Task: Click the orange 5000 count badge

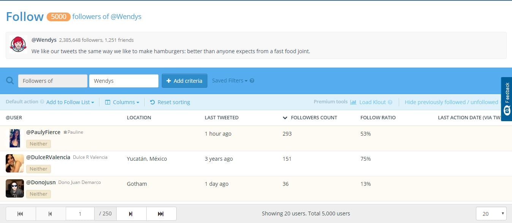Action: tap(58, 17)
